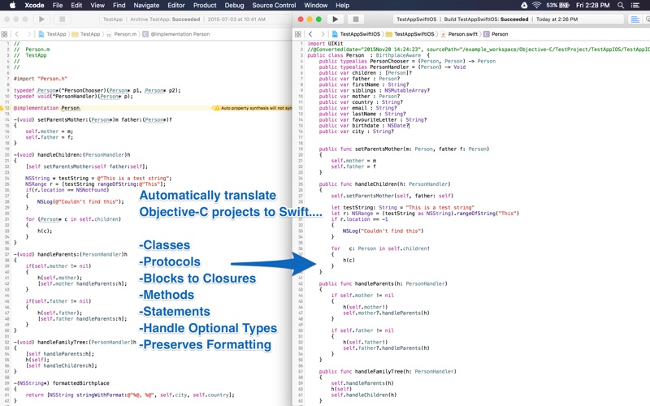Click the @implementation Person line
The image size is (650, 406).
point(46,108)
